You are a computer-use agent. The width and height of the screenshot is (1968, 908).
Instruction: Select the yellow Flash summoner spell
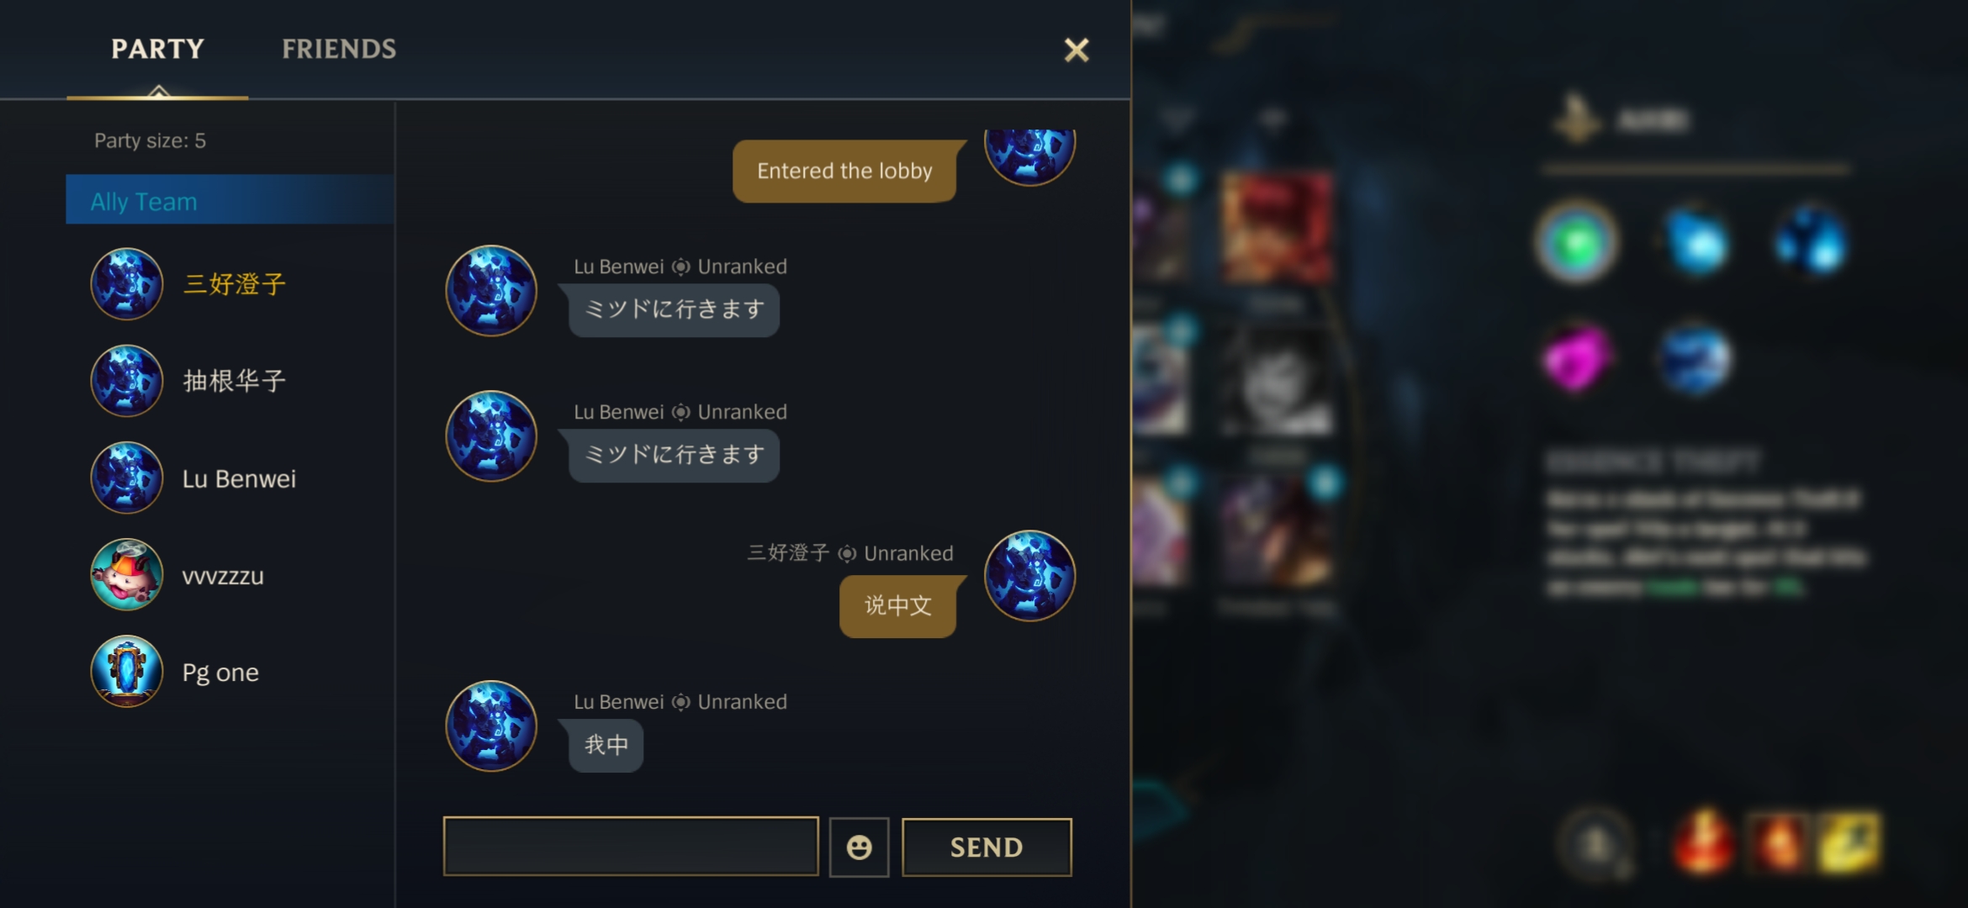pyautogui.click(x=1849, y=842)
